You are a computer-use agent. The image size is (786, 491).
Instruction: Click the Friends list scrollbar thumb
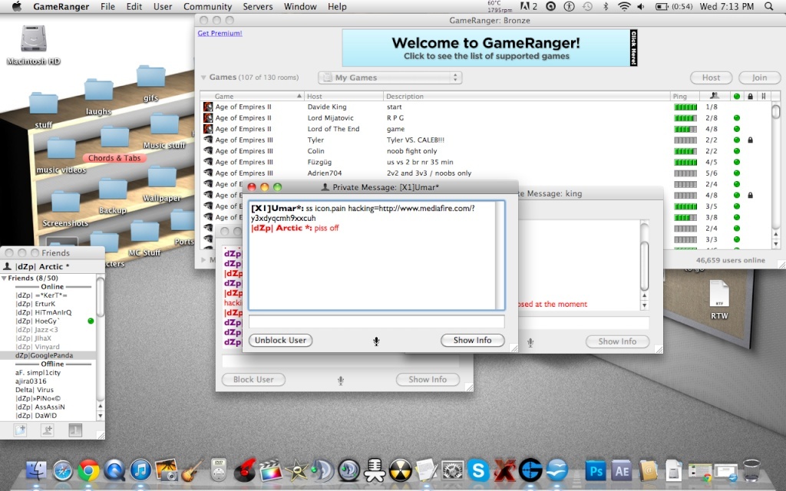coord(101,297)
